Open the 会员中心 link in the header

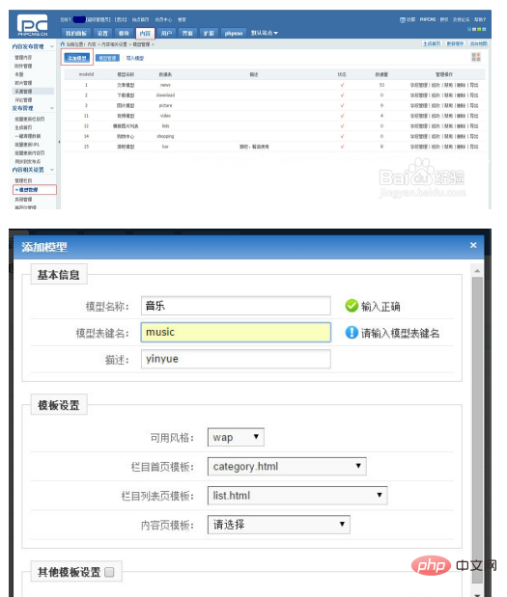point(163,19)
